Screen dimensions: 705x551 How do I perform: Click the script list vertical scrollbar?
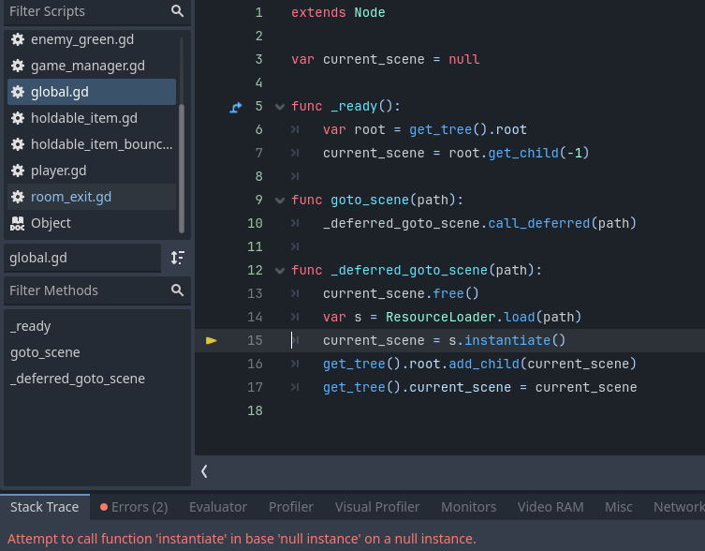182,169
